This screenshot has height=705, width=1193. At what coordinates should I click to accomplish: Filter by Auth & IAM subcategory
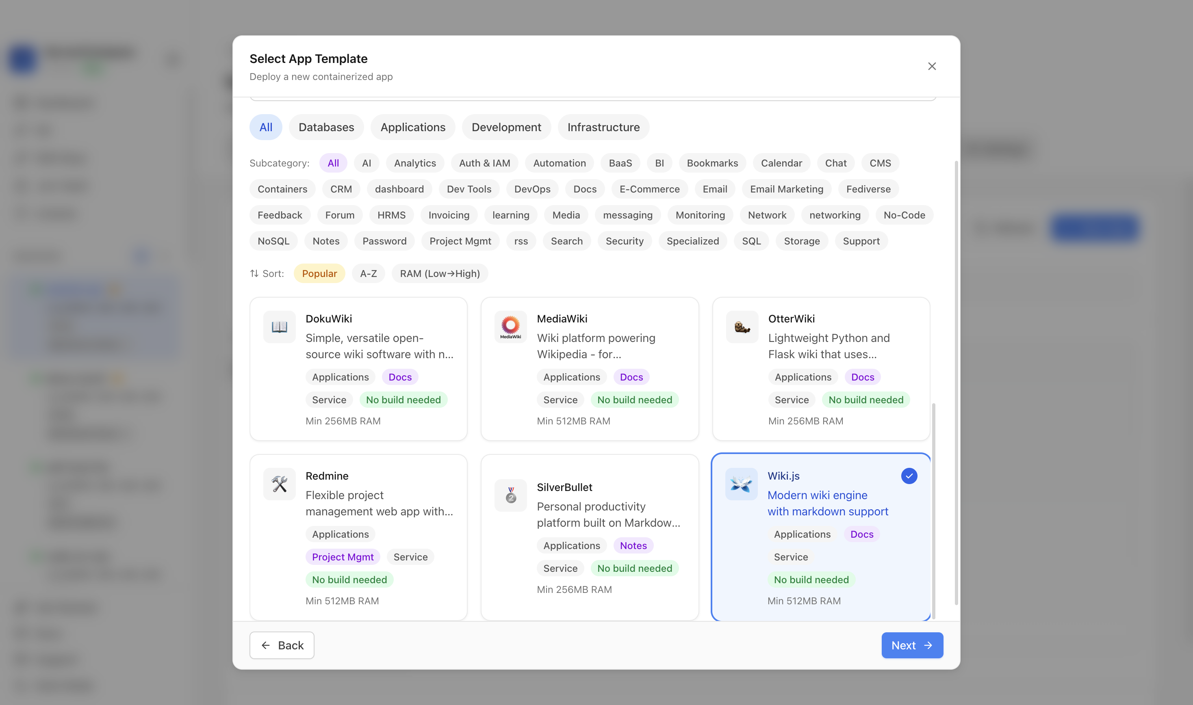click(484, 163)
